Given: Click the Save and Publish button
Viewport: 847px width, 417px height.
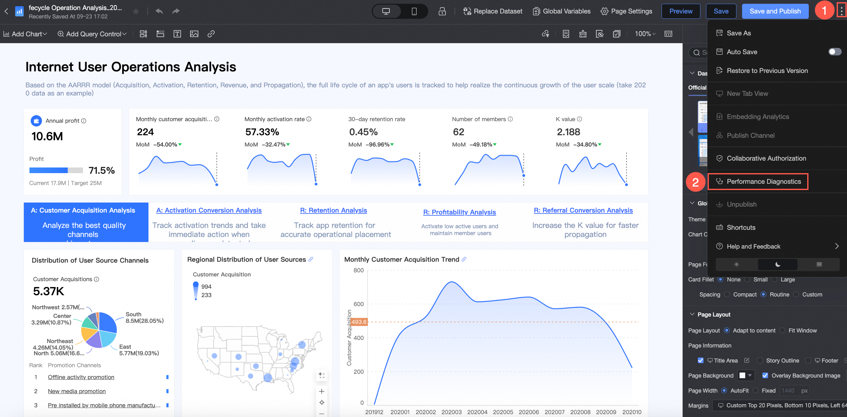Looking at the screenshot, I should coord(775,11).
